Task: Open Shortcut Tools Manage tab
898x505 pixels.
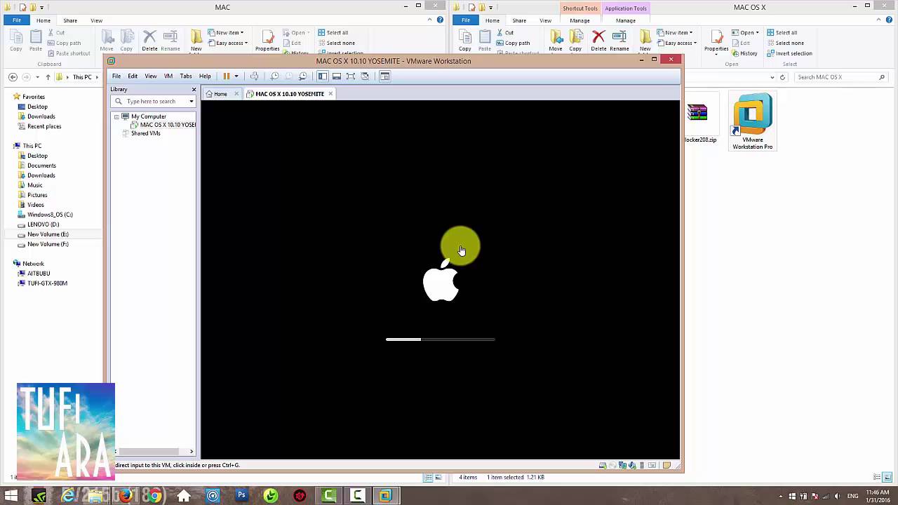Action: [579, 20]
